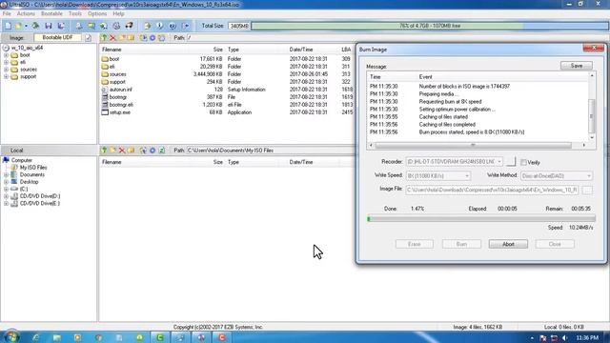This screenshot has width=610, height=343.
Task: Click the red X delete icon in Local pane
Action: (122, 151)
